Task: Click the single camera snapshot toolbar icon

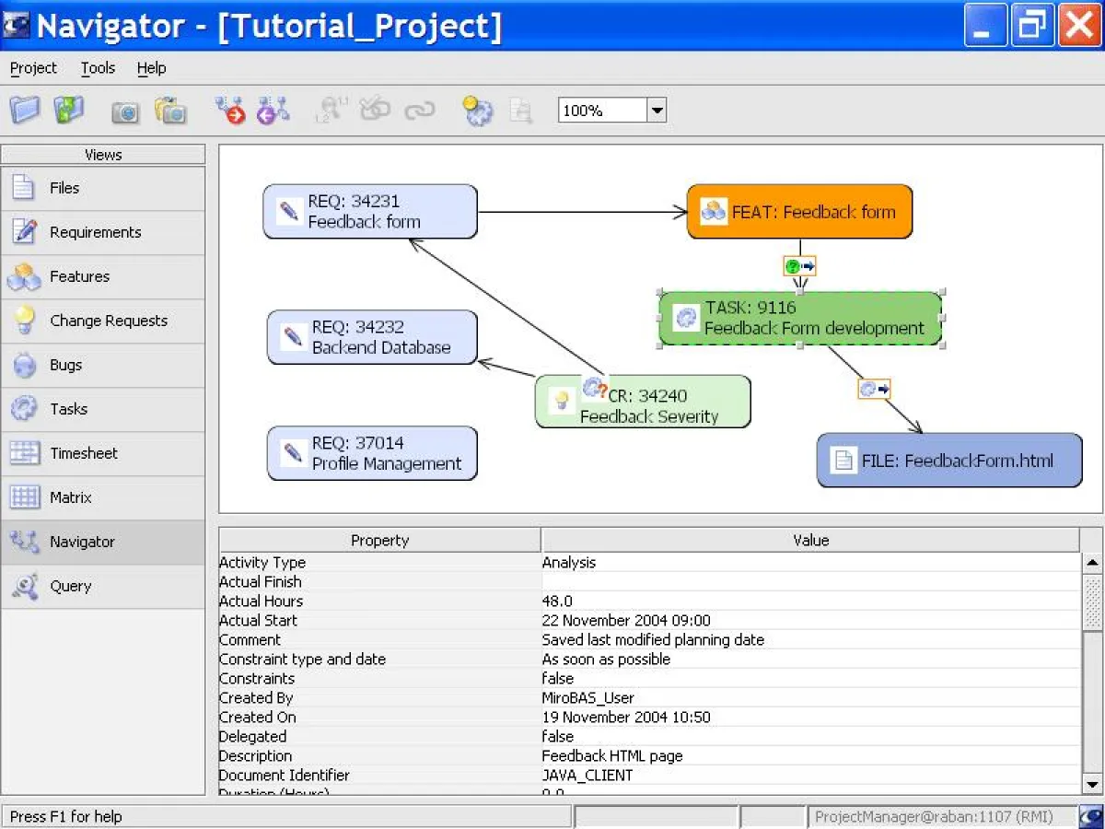Action: point(125,112)
